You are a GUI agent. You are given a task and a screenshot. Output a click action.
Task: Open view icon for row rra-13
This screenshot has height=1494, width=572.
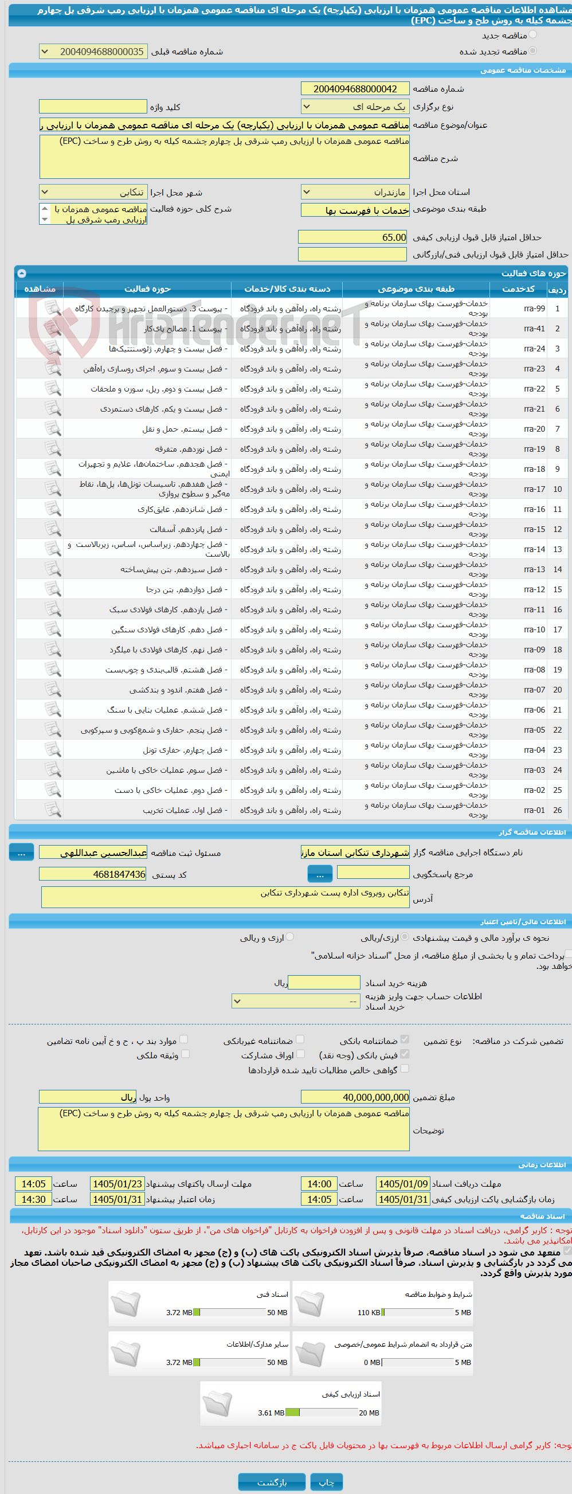pos(53,569)
